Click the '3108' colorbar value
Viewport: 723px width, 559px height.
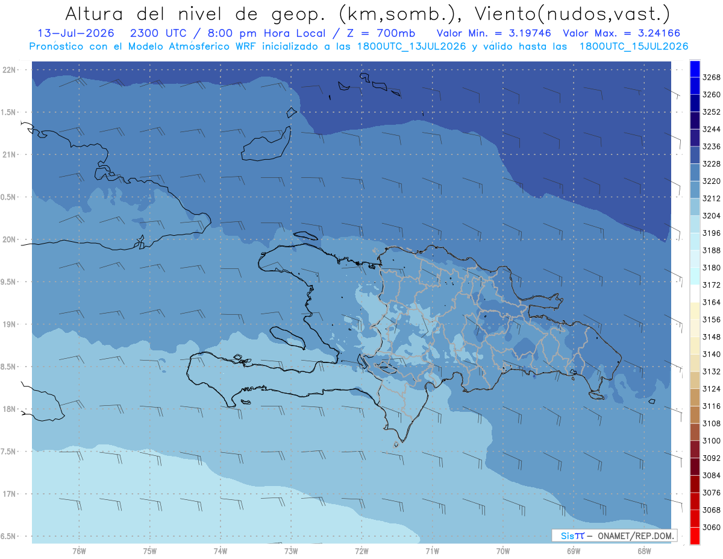pyautogui.click(x=712, y=423)
